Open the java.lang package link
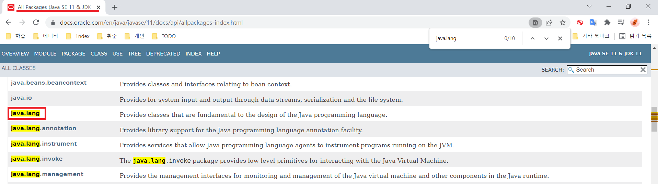 [x=25, y=113]
